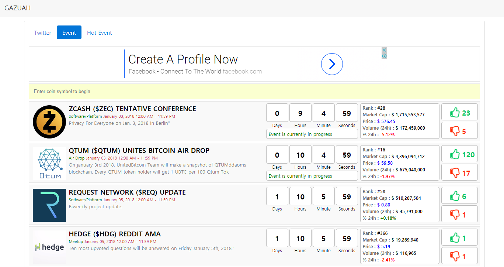Open the REQUEST NETWORK ($REQ) UPDATE title
Screen dimensions: 504x267
tap(127, 192)
